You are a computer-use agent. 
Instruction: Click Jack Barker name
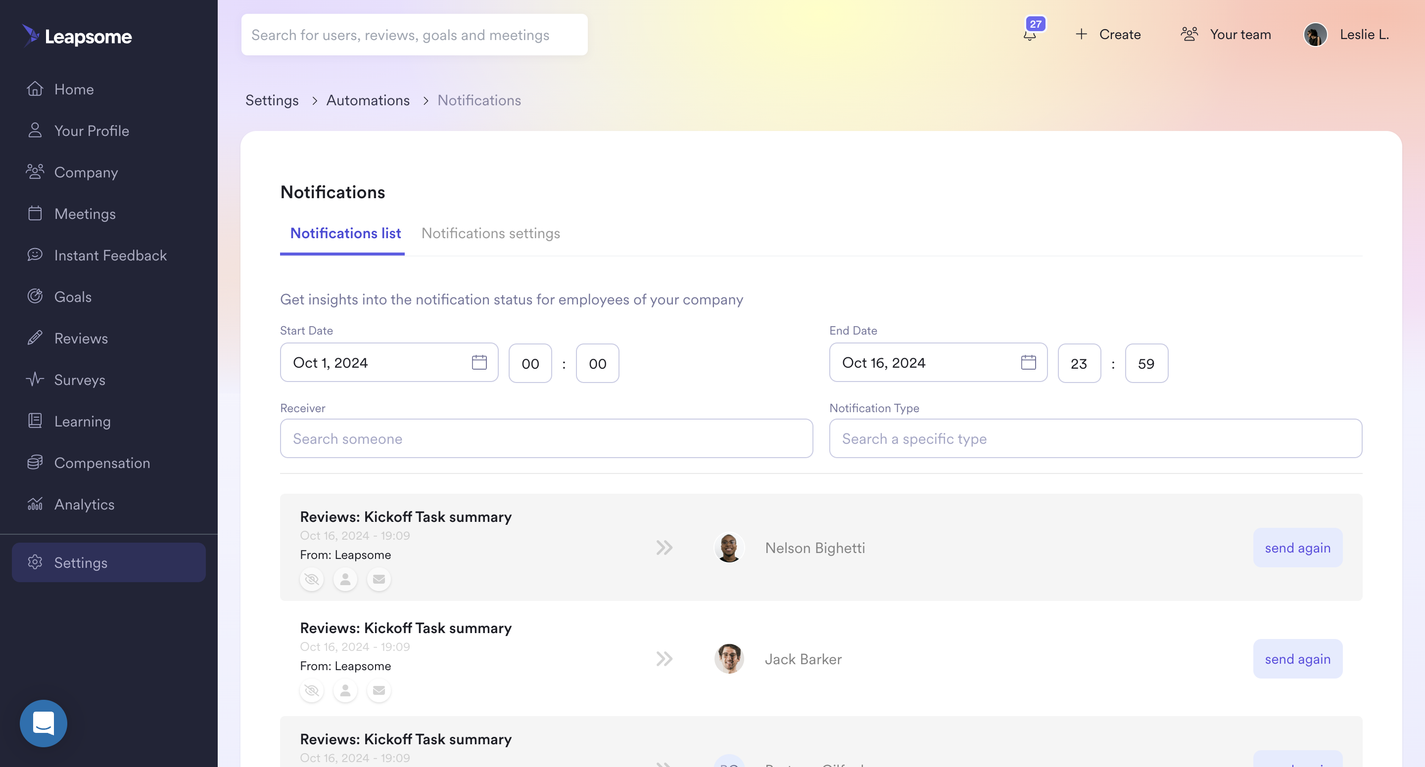pos(803,659)
